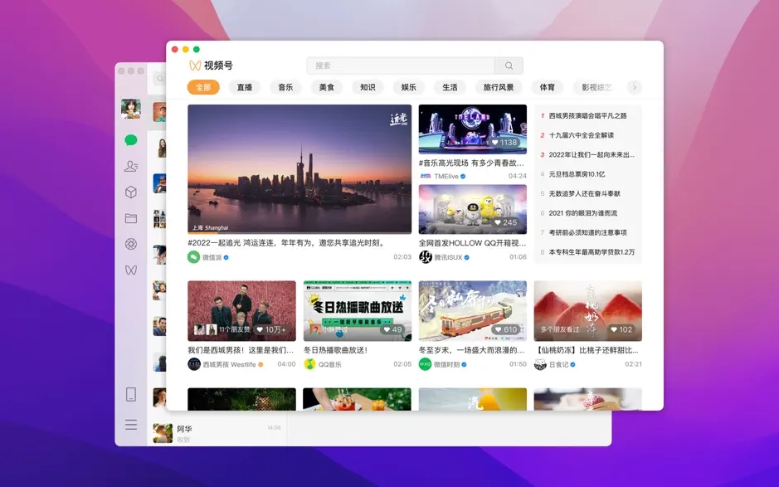Click the chevron to reveal more category tabs
779x487 pixels.
click(634, 87)
